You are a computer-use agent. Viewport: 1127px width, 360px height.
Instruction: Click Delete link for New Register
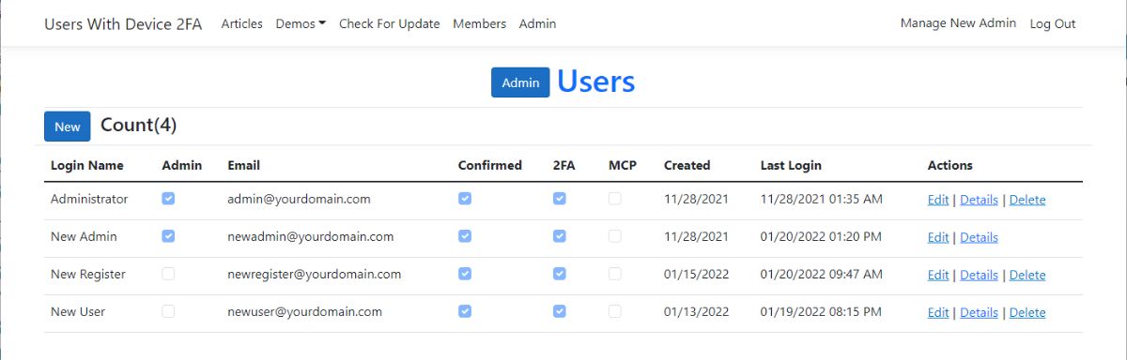(1027, 275)
